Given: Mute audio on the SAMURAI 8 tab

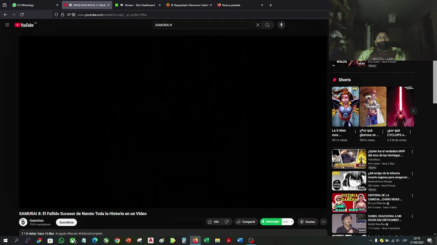Looking at the screenshot, I should click(70, 5).
